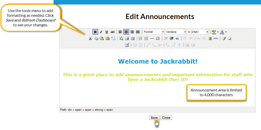Apply blockquote formatting
The image size is (261, 130).
(x=177, y=39)
